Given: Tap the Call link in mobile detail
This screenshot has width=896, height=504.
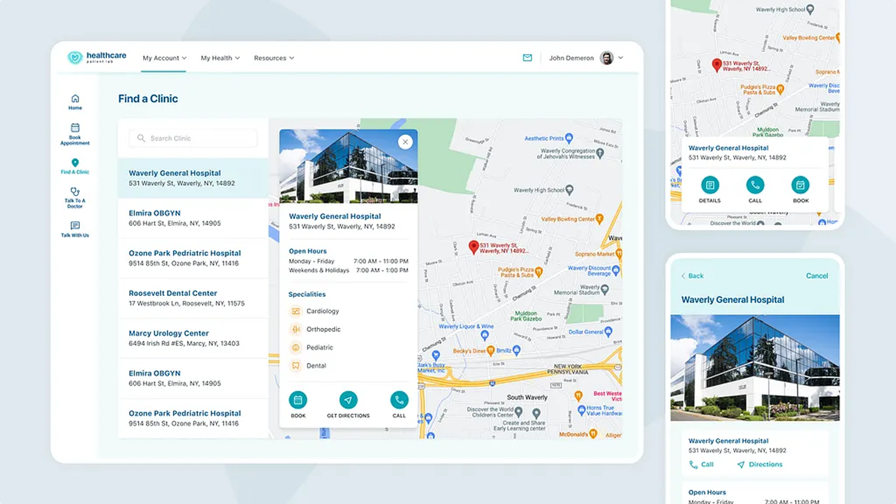Looking at the screenshot, I should (701, 464).
